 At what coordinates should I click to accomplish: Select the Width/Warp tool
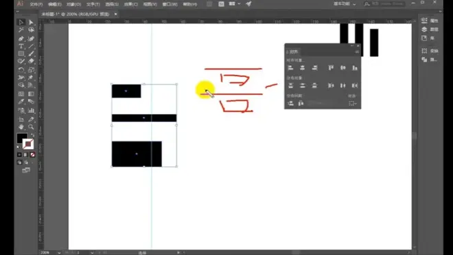[x=21, y=78]
